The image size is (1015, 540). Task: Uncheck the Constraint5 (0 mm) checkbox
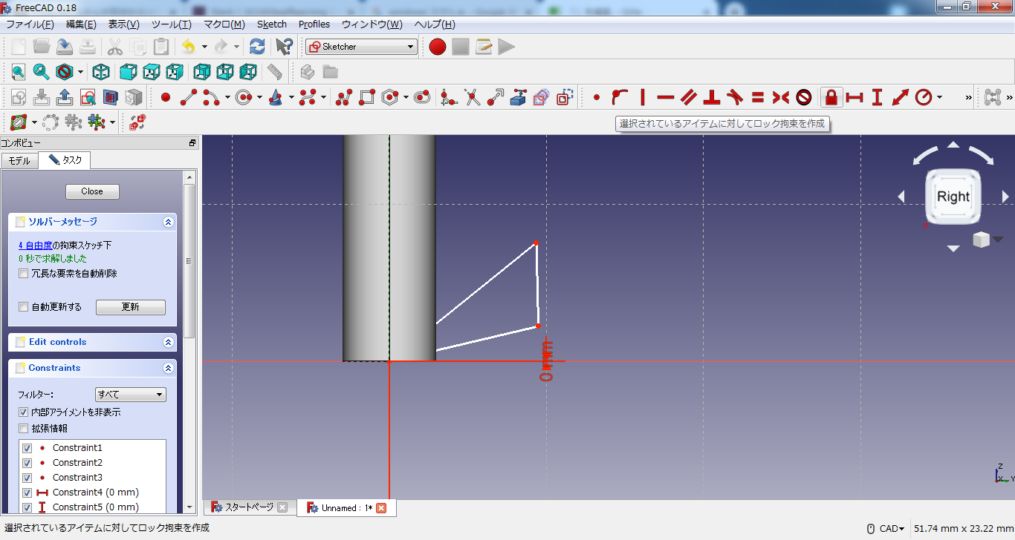click(27, 507)
